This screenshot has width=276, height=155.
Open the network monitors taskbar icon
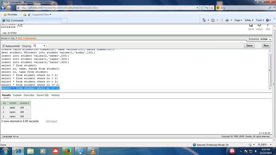click(x=81, y=151)
